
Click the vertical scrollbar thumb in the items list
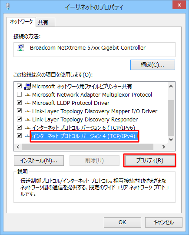(171, 117)
